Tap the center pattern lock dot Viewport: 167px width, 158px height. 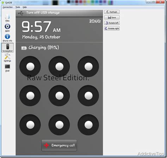59,96
